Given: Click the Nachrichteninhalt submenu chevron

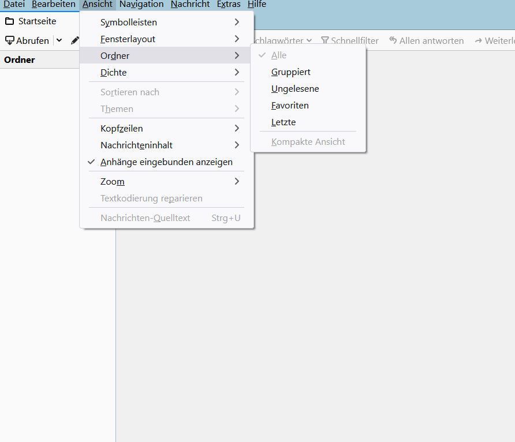Looking at the screenshot, I should pyautogui.click(x=237, y=145).
